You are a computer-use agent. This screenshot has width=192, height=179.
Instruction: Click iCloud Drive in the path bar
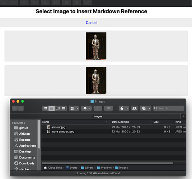click(x=53, y=168)
